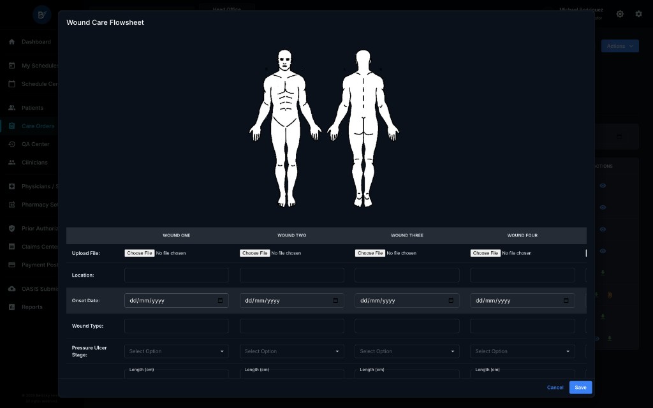Image resolution: width=653 pixels, height=408 pixels.
Task: Open calendar picker for Wound Four onset date
Action: (x=566, y=301)
